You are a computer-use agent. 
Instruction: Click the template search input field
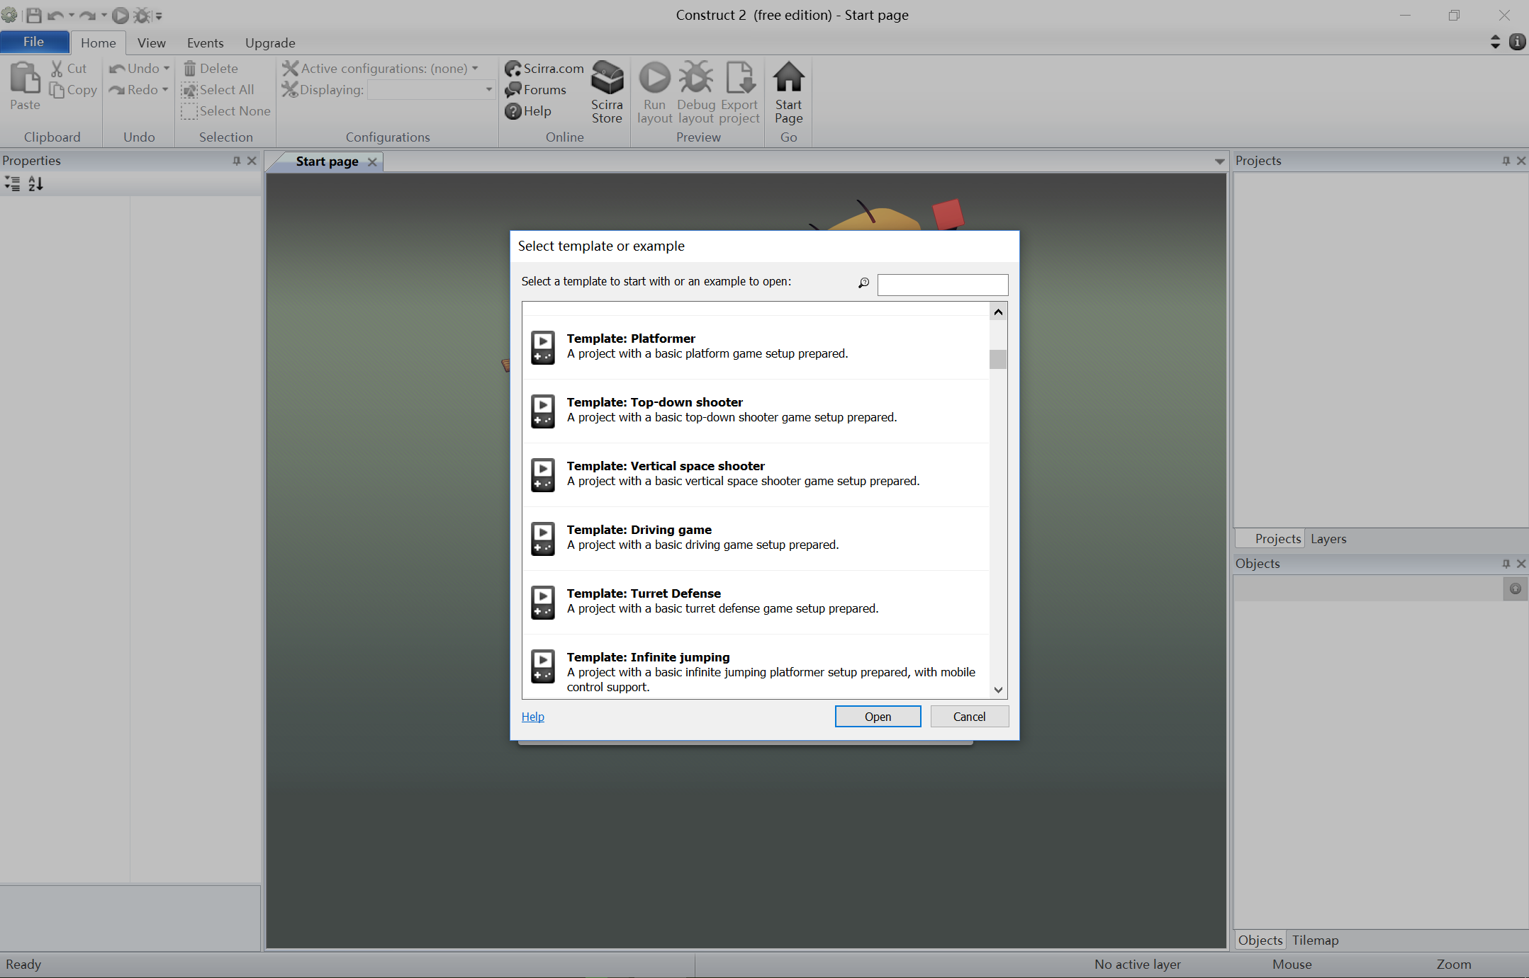[943, 285]
